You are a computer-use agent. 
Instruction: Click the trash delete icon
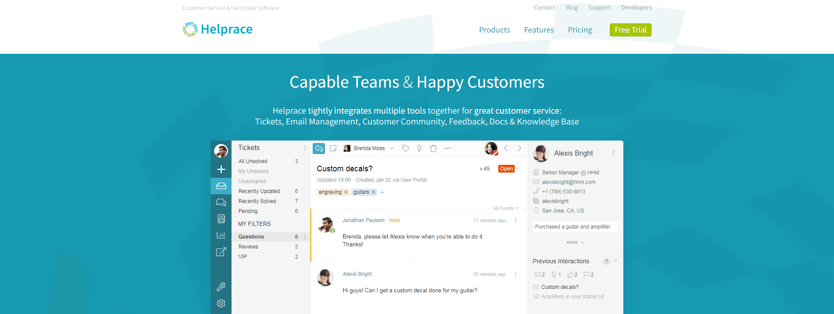pyautogui.click(x=434, y=148)
